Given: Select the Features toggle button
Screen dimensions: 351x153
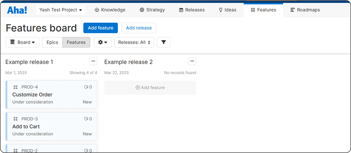Looking at the screenshot, I should (76, 42).
